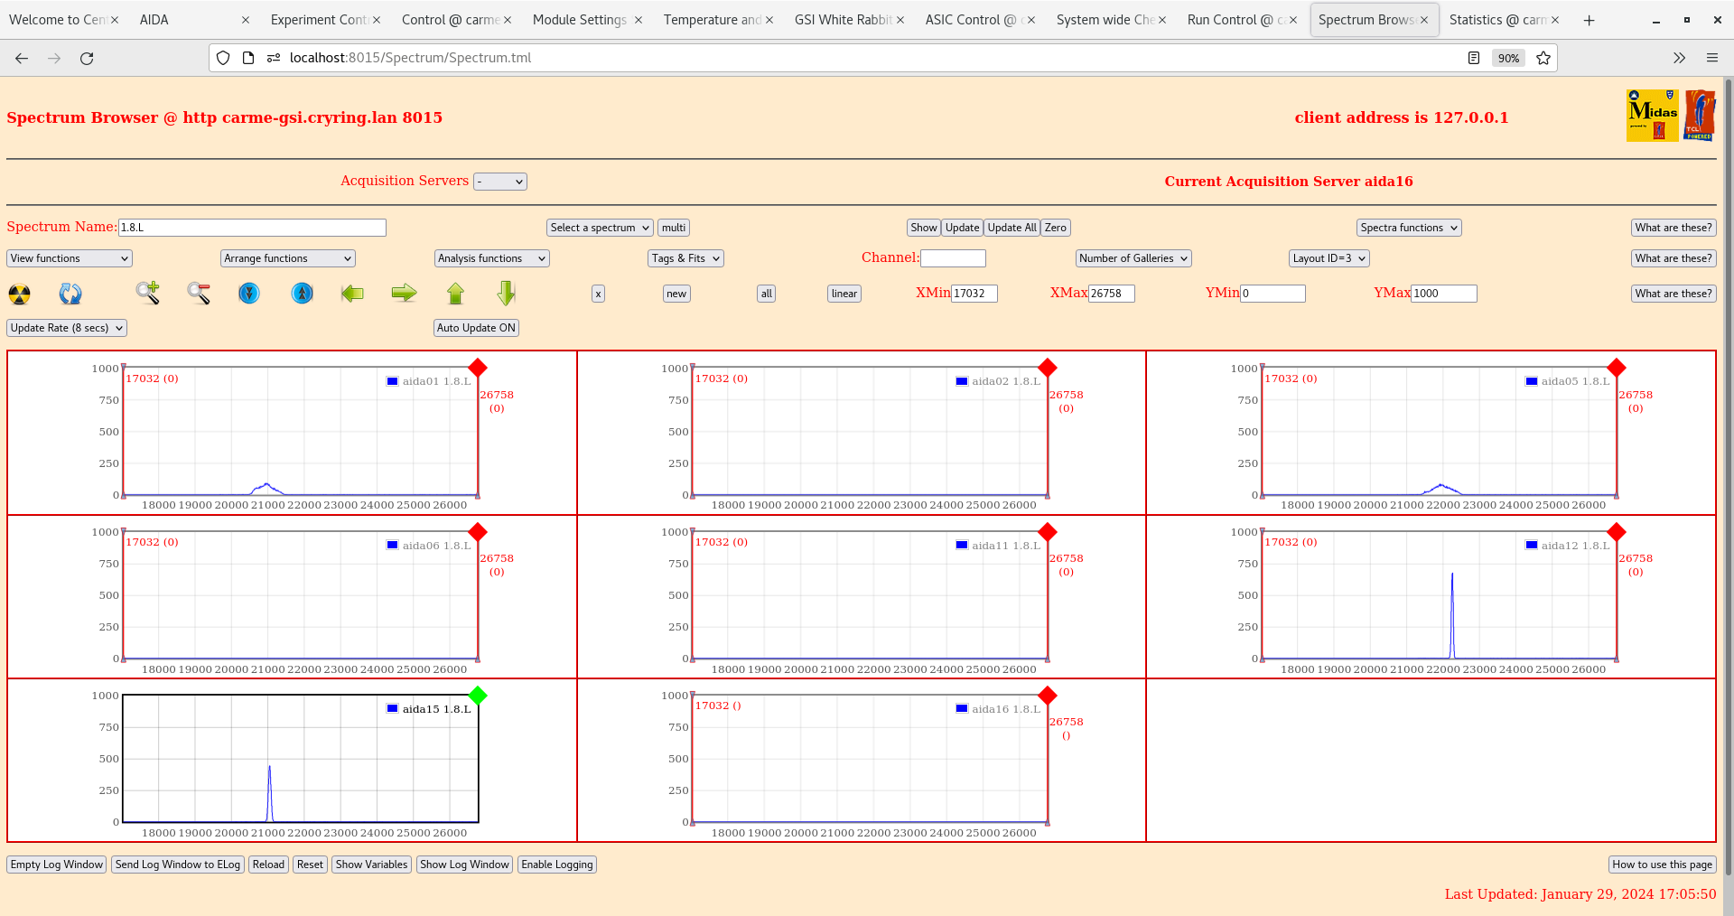Click the green left arrow navigation icon

tap(352, 294)
